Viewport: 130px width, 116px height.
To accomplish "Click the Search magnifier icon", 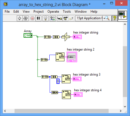I will click(x=107, y=18).
